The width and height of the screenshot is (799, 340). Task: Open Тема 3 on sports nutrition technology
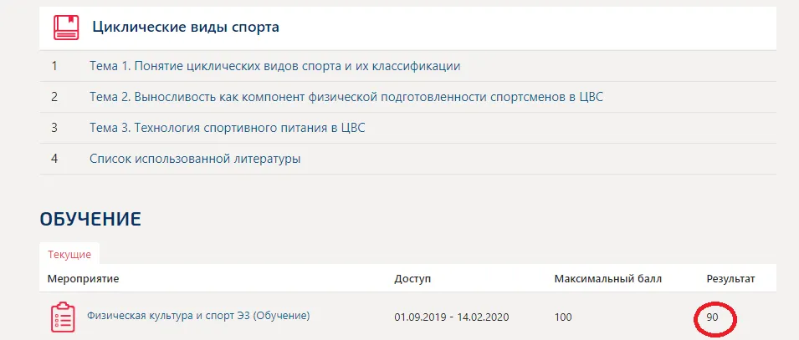click(227, 128)
